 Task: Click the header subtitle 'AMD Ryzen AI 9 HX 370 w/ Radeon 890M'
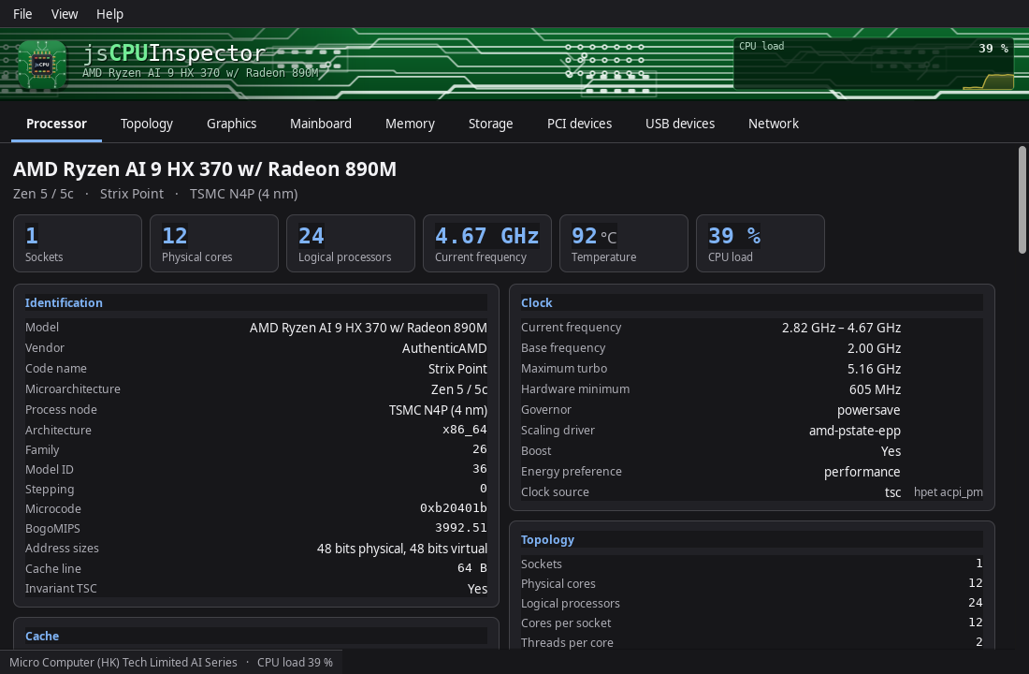(200, 73)
